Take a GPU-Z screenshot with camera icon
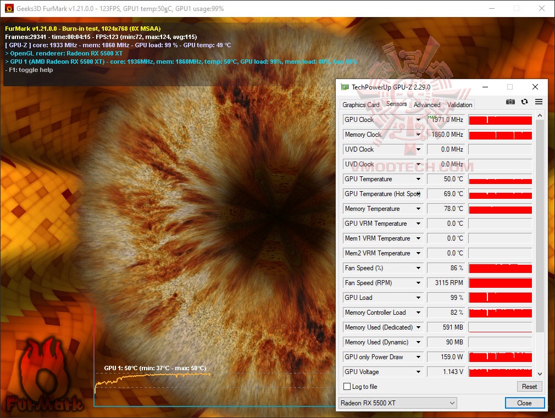Viewport: 555px width, 418px height. click(x=510, y=102)
